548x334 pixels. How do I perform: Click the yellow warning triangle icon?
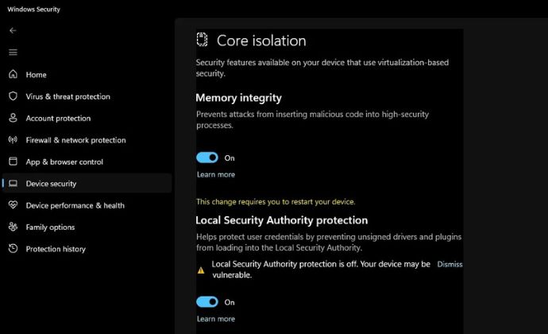pos(201,270)
